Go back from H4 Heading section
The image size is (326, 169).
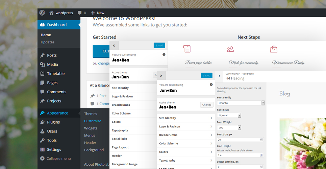point(219,76)
